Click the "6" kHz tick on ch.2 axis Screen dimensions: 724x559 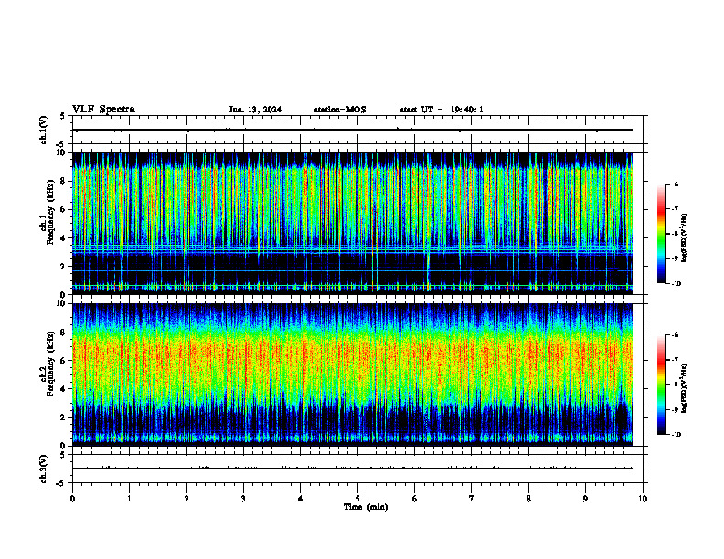(x=64, y=361)
